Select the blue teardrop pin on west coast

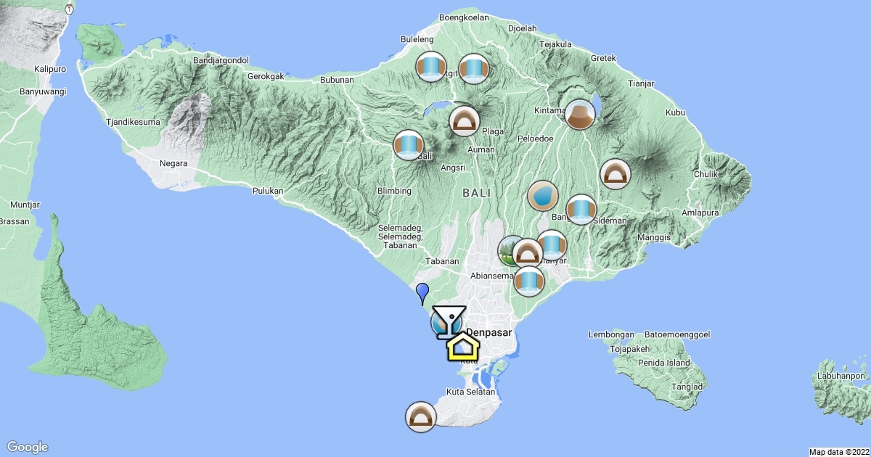click(422, 293)
